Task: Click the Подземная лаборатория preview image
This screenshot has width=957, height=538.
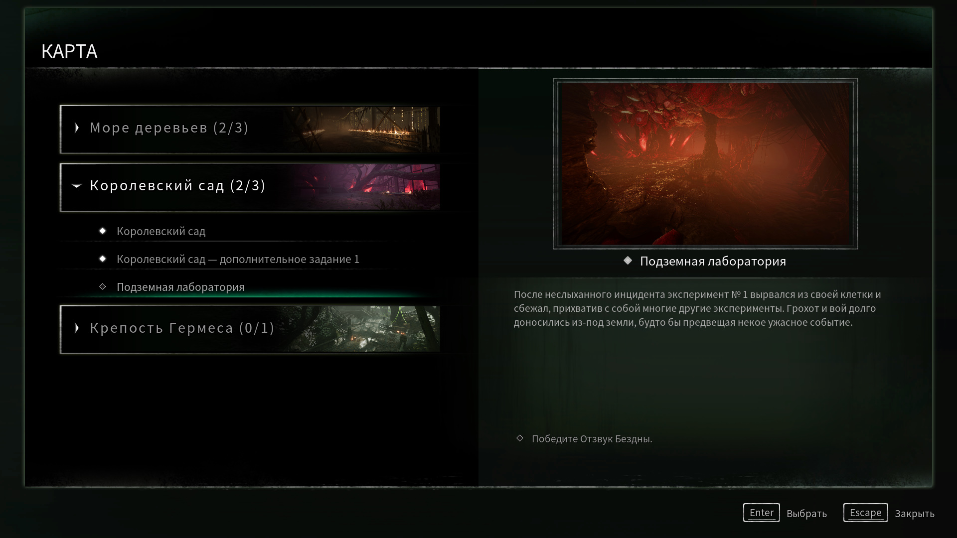Action: [x=705, y=164]
